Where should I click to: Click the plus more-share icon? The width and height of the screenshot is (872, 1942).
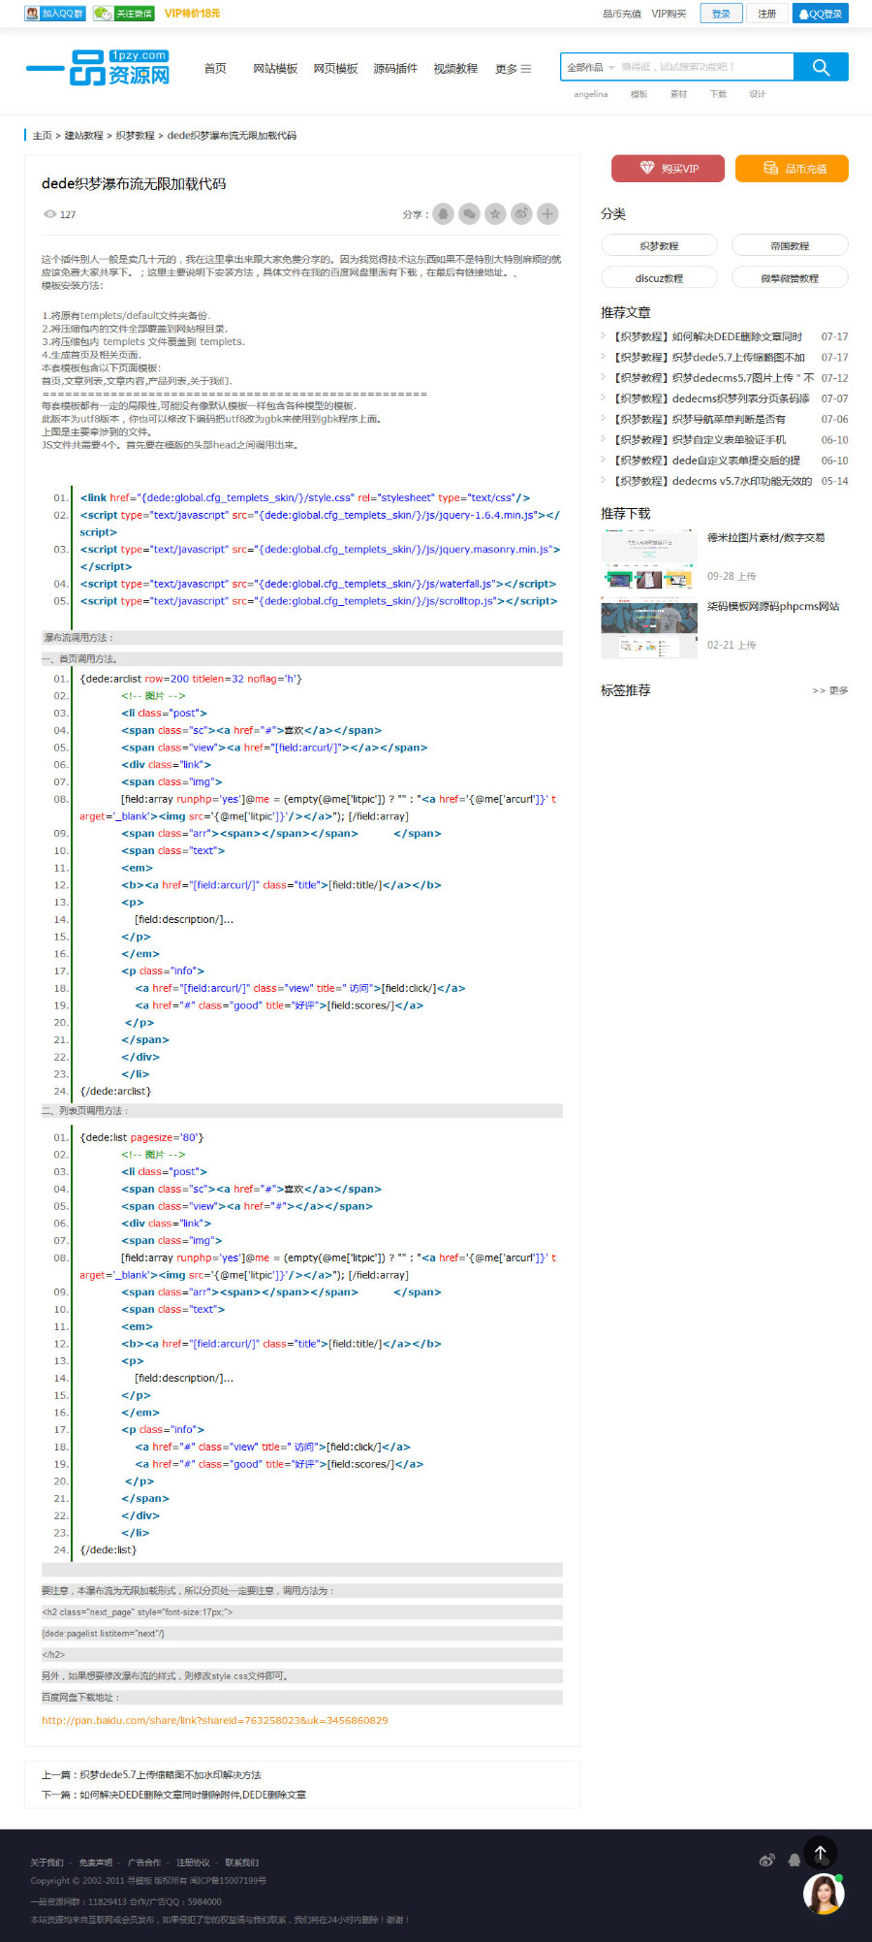[x=547, y=214]
